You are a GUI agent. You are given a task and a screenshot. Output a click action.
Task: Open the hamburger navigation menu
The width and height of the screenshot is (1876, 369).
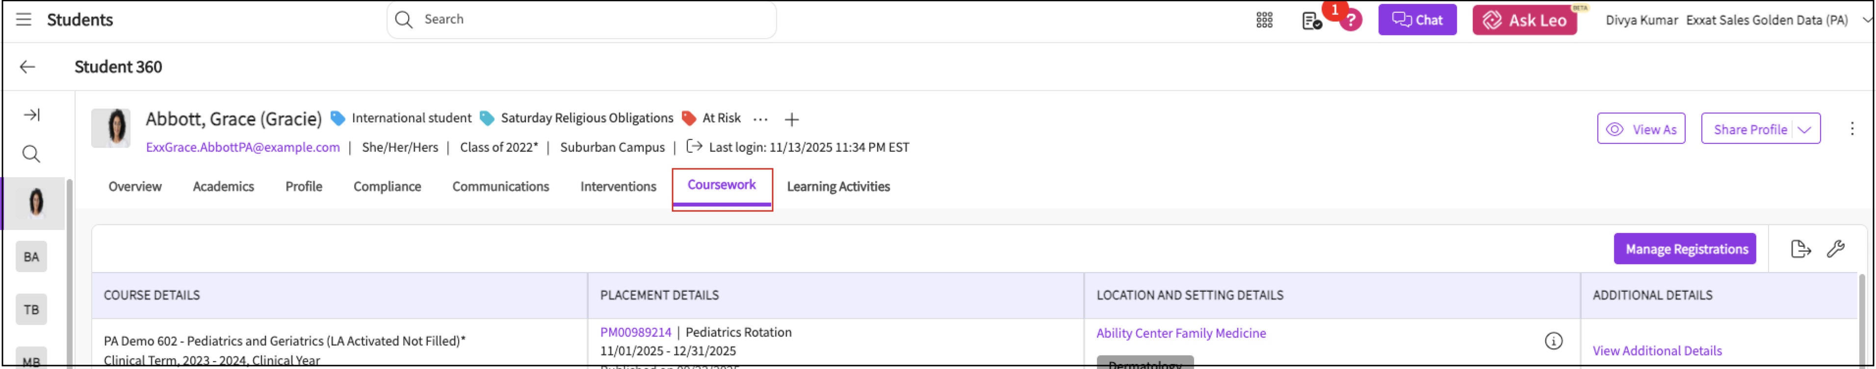[24, 20]
